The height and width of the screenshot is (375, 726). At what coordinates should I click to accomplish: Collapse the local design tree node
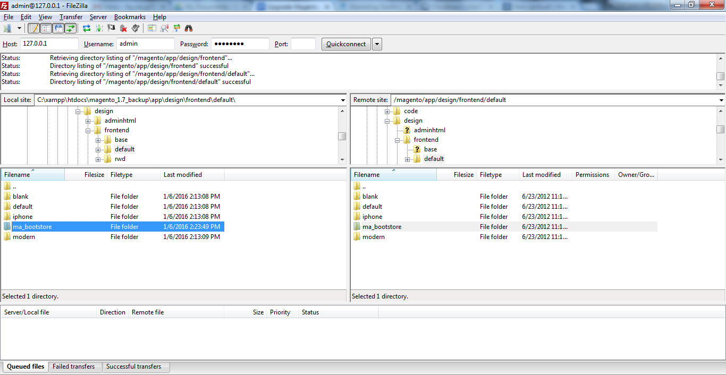[78, 111]
